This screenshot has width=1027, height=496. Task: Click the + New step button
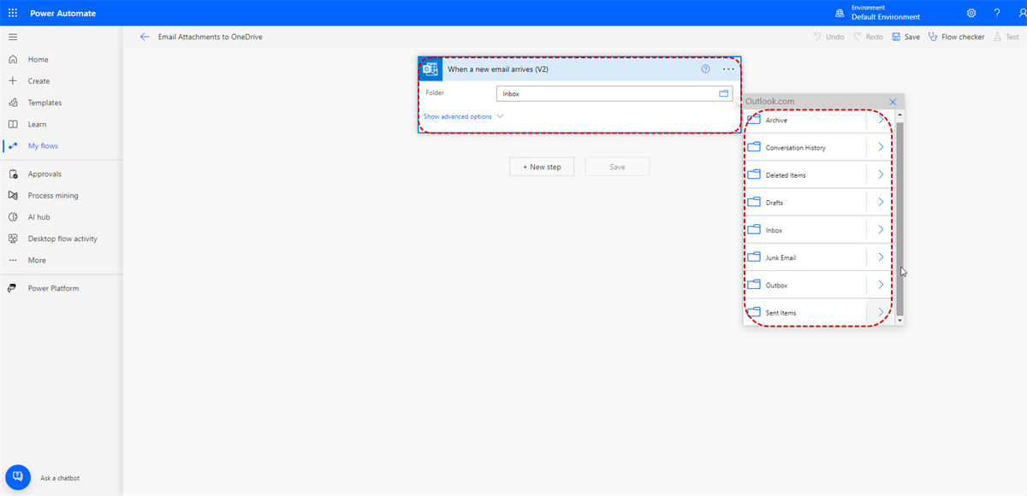(x=542, y=167)
